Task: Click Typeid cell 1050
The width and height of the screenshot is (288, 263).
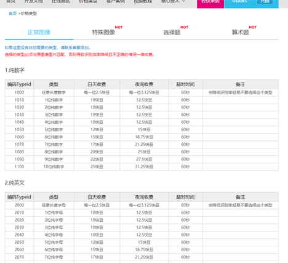Action: click(x=19, y=129)
